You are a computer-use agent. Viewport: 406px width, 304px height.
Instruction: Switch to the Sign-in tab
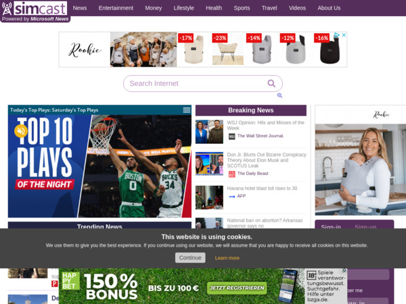coord(331,226)
